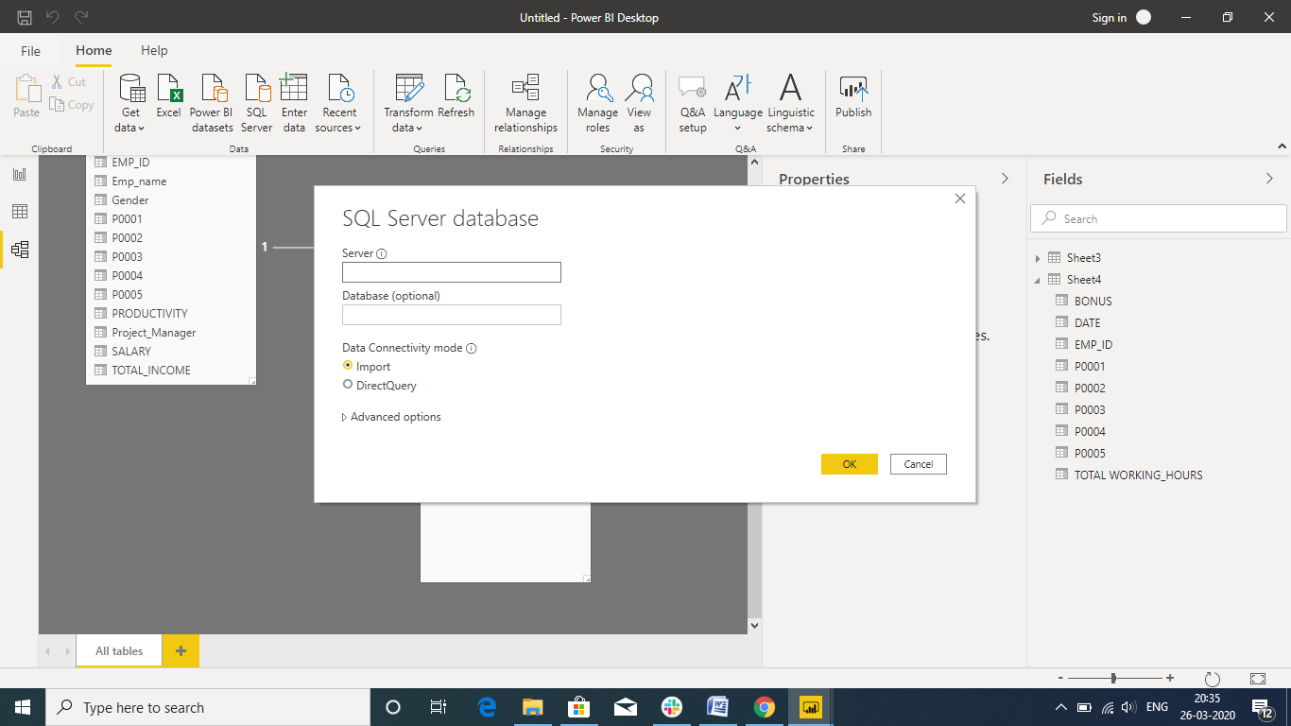Expand the Sheet3 table in Fields

[1038, 258]
